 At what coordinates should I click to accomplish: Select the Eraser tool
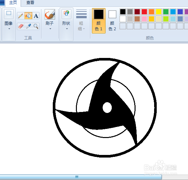tap(21, 26)
